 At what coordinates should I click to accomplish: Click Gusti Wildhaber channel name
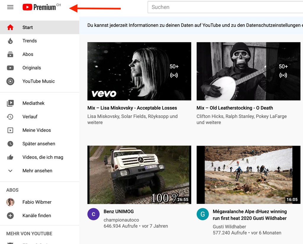(x=229, y=227)
